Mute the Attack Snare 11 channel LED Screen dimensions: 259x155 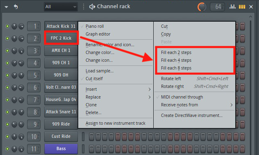click(7, 112)
